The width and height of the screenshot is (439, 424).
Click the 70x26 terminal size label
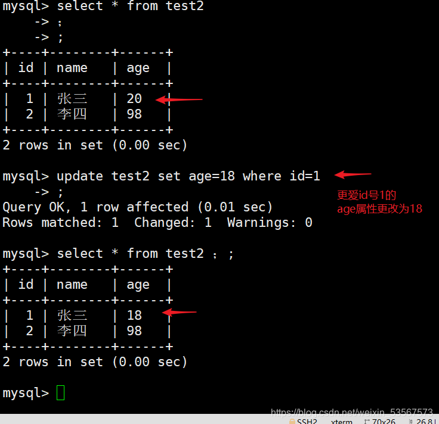point(384,422)
